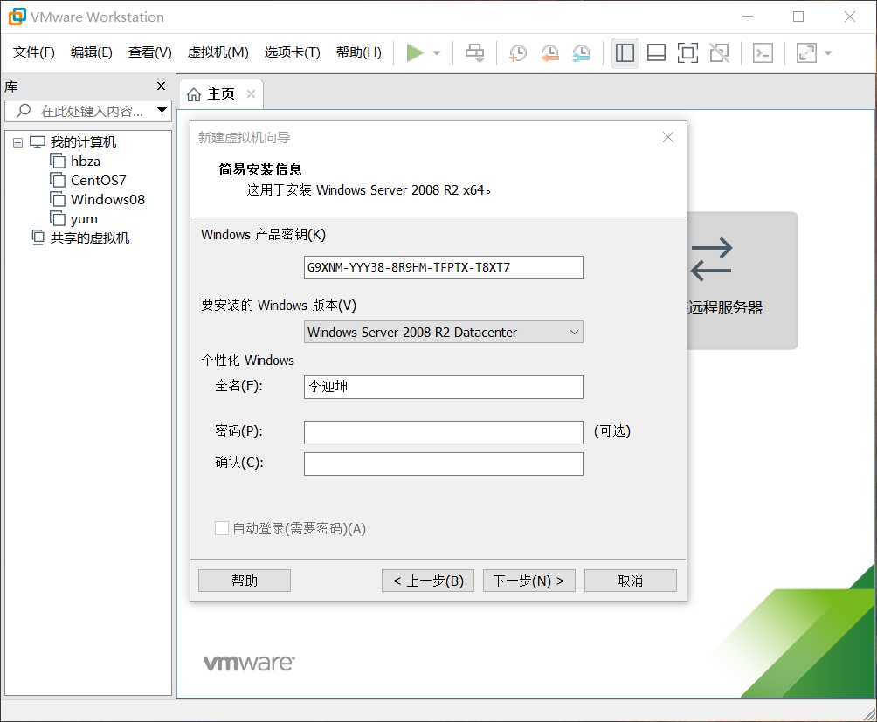Open the 查看(V) menu

coord(150,52)
